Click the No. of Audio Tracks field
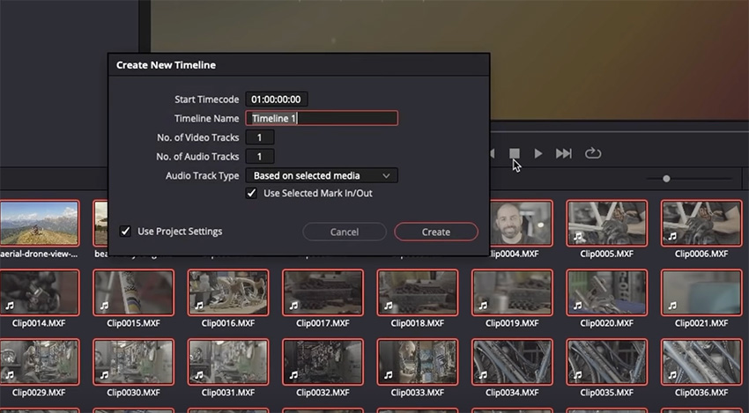The width and height of the screenshot is (749, 413). (x=260, y=157)
